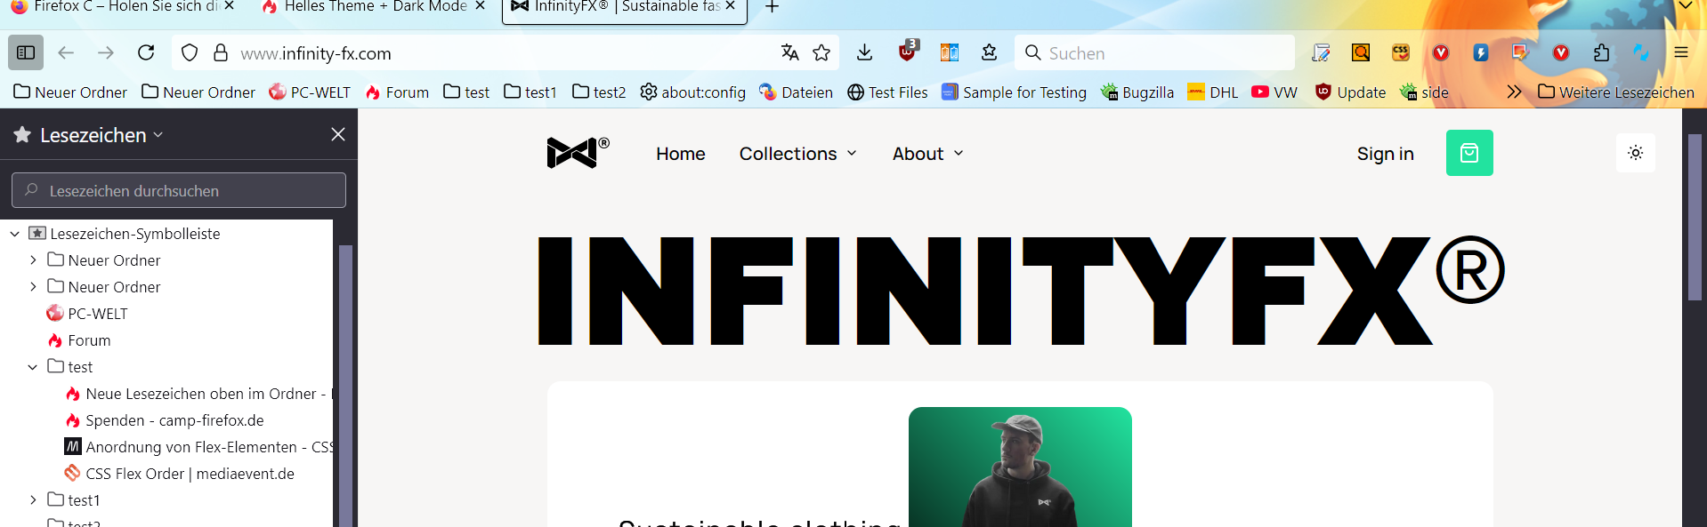Open a new tab with plus button
Screen dimensions: 1707x527
tap(772, 7)
